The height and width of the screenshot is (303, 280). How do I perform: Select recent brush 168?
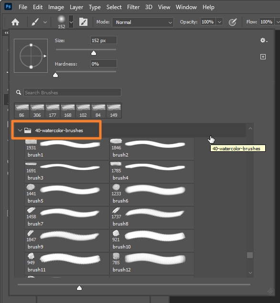click(68, 111)
